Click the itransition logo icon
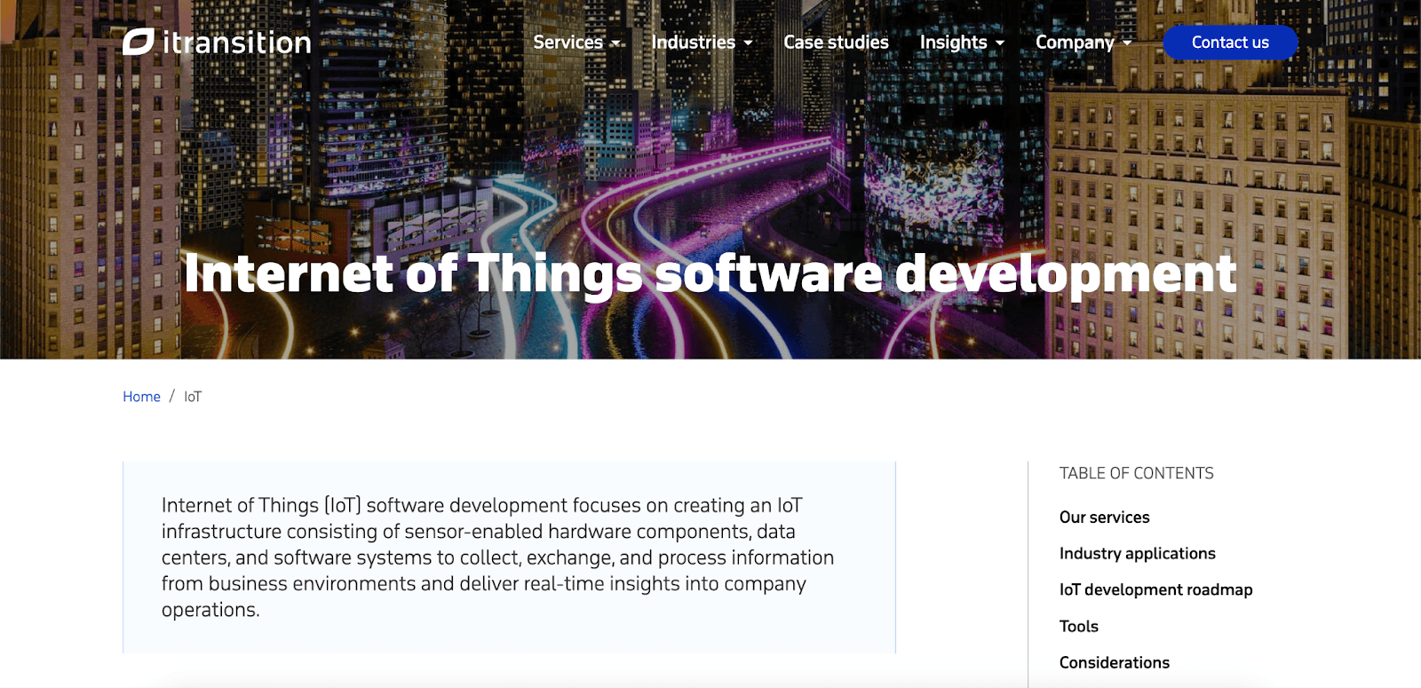This screenshot has width=1421, height=688. pos(139,42)
